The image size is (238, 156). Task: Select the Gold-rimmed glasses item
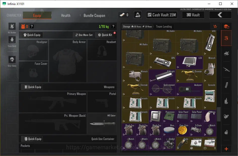point(162,90)
